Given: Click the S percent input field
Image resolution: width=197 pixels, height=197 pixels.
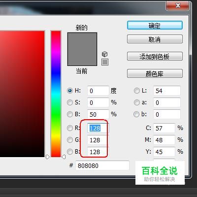Looking at the screenshot, I should pos(98,102).
